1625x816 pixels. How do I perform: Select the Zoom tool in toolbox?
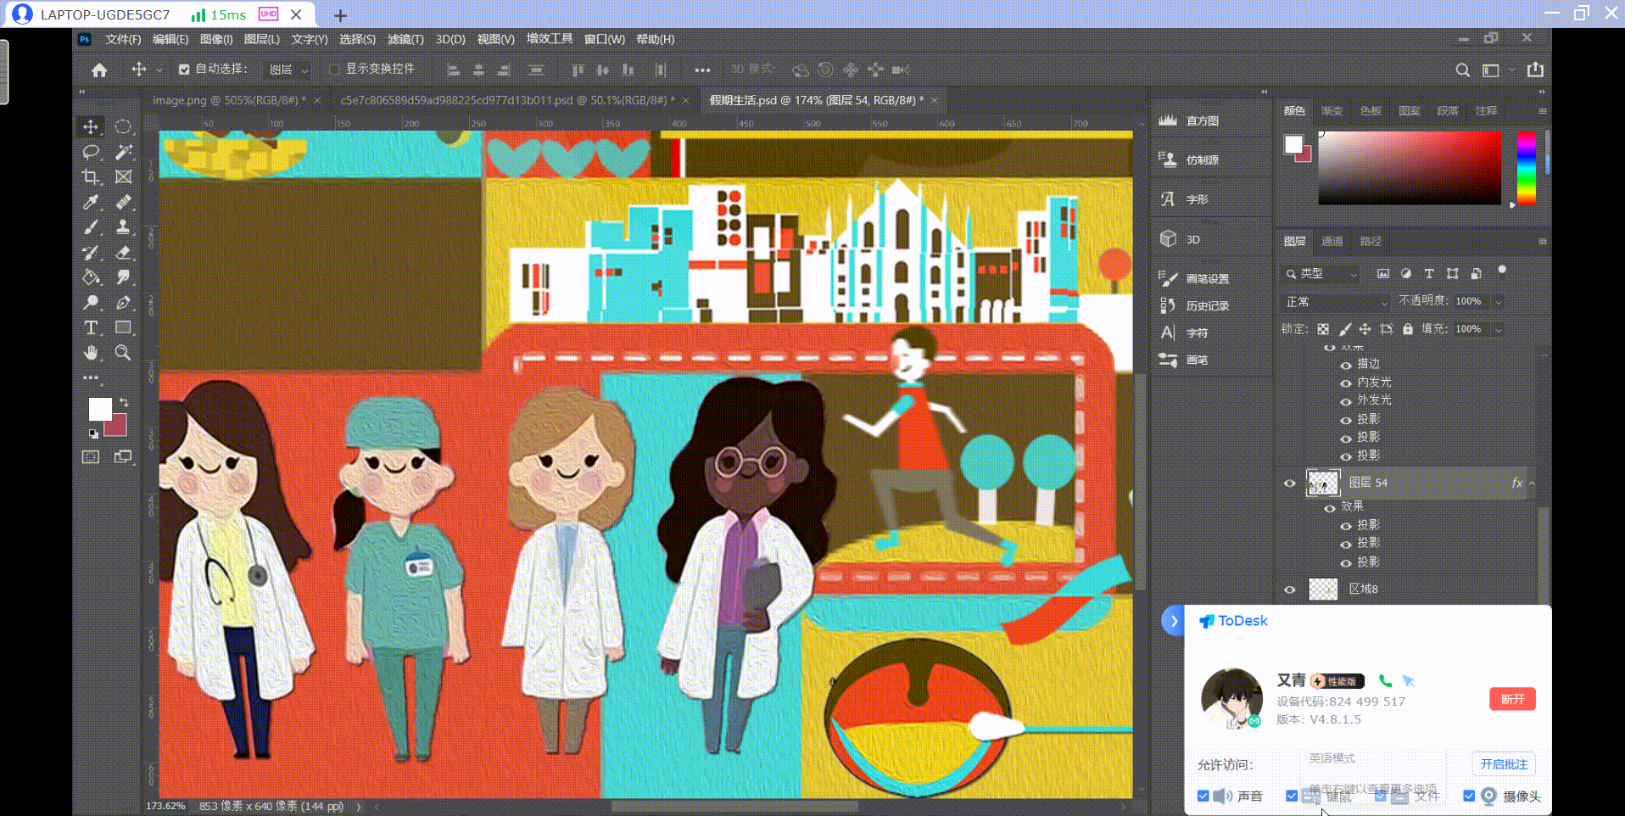point(123,353)
